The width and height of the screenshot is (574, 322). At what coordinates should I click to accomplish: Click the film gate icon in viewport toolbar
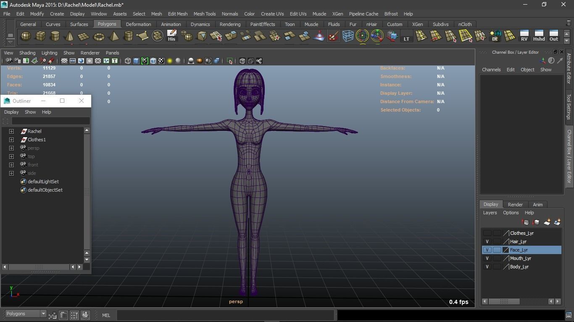pos(73,61)
